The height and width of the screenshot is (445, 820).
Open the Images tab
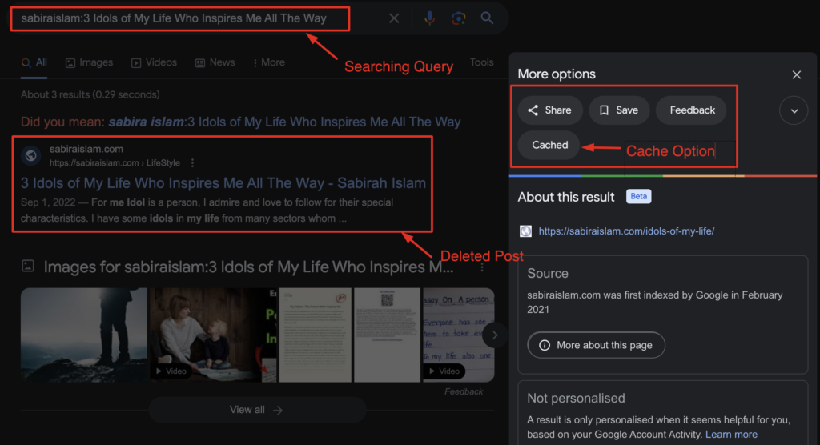[89, 62]
